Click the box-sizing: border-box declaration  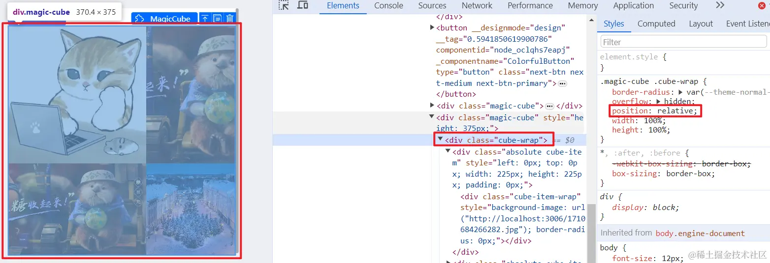click(x=663, y=174)
